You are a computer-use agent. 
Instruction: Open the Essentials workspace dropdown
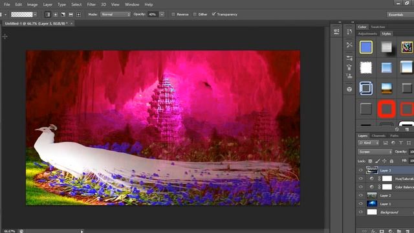pos(400,14)
